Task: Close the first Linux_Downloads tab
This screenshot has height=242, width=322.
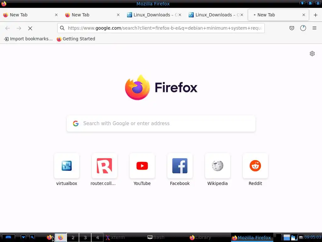Action: [x=180, y=15]
